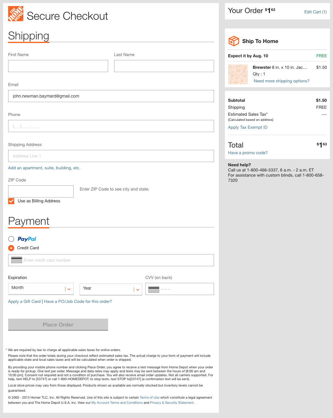The width and height of the screenshot is (333, 418).
Task: Click the Place Order button
Action: tap(58, 324)
